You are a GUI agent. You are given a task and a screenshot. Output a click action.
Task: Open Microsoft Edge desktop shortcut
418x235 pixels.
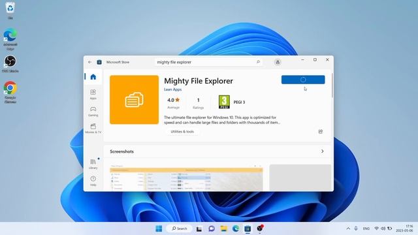pos(10,39)
